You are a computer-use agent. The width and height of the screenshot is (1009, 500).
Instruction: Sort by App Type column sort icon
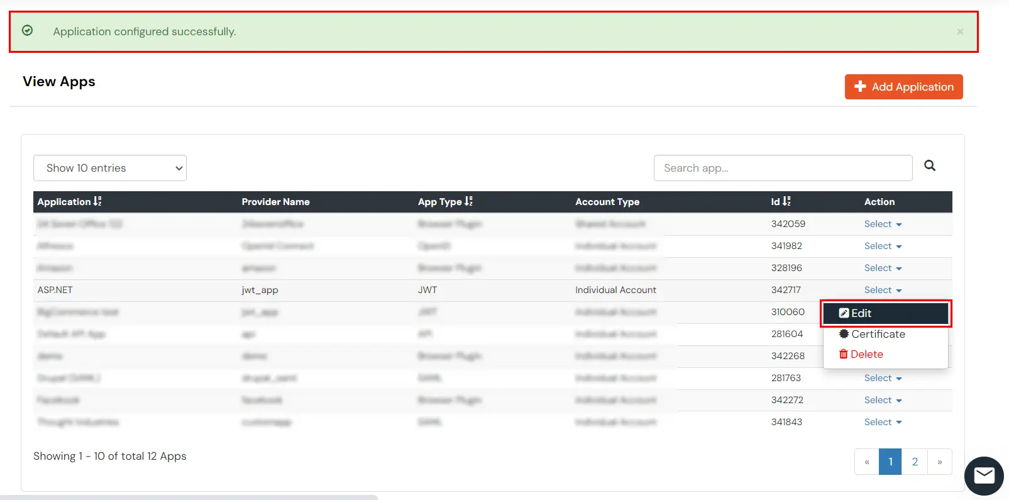point(468,201)
